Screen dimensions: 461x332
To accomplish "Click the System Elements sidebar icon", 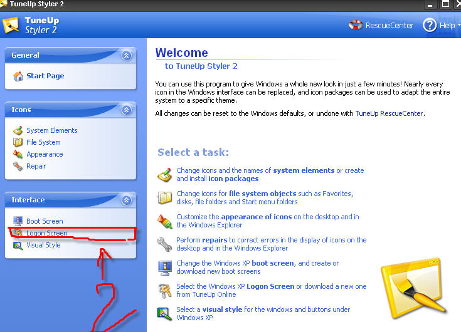I will [x=18, y=130].
